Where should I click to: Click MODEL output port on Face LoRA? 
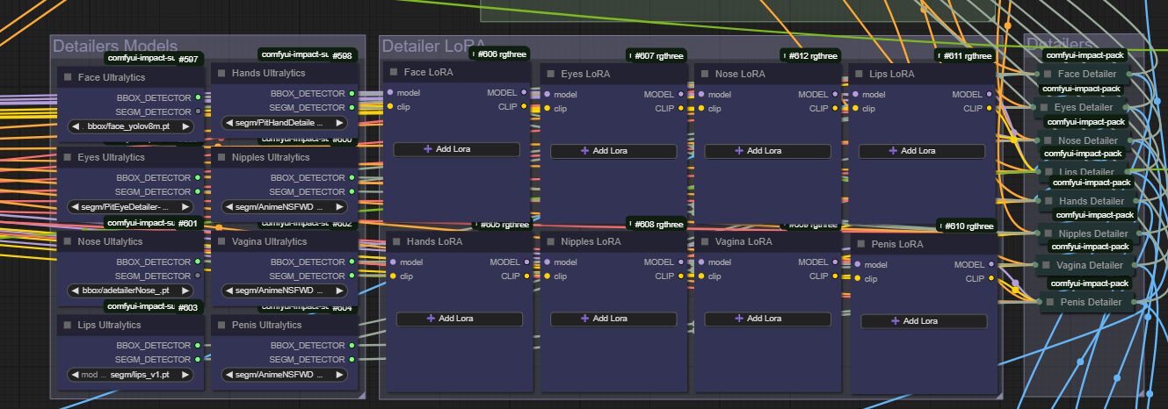click(x=524, y=92)
